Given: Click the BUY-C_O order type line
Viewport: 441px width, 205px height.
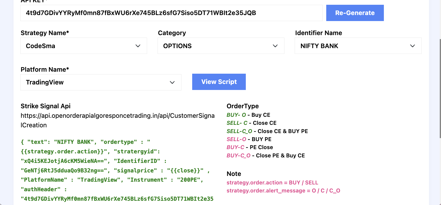Looking at the screenshot, I should pos(266,156).
